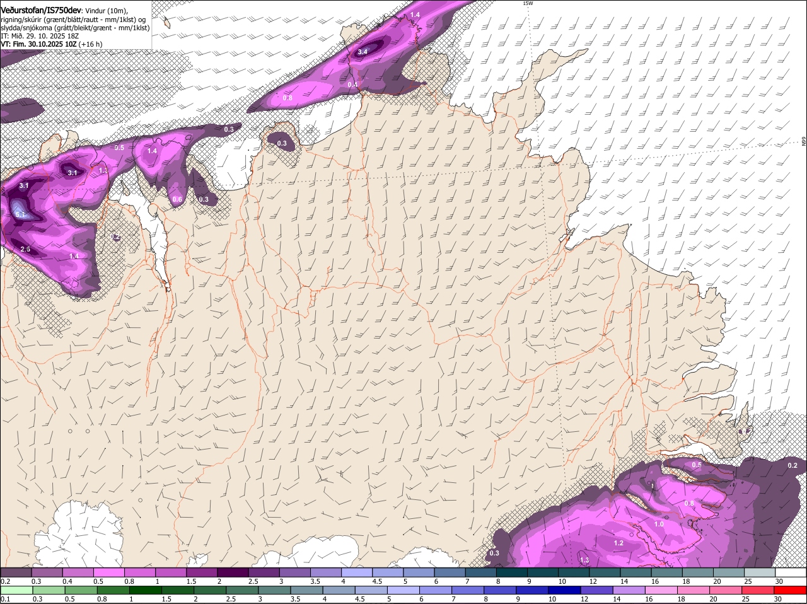Select the bright pink 0.5 swatch in upper legend
This screenshot has height=604, width=807.
108,572
